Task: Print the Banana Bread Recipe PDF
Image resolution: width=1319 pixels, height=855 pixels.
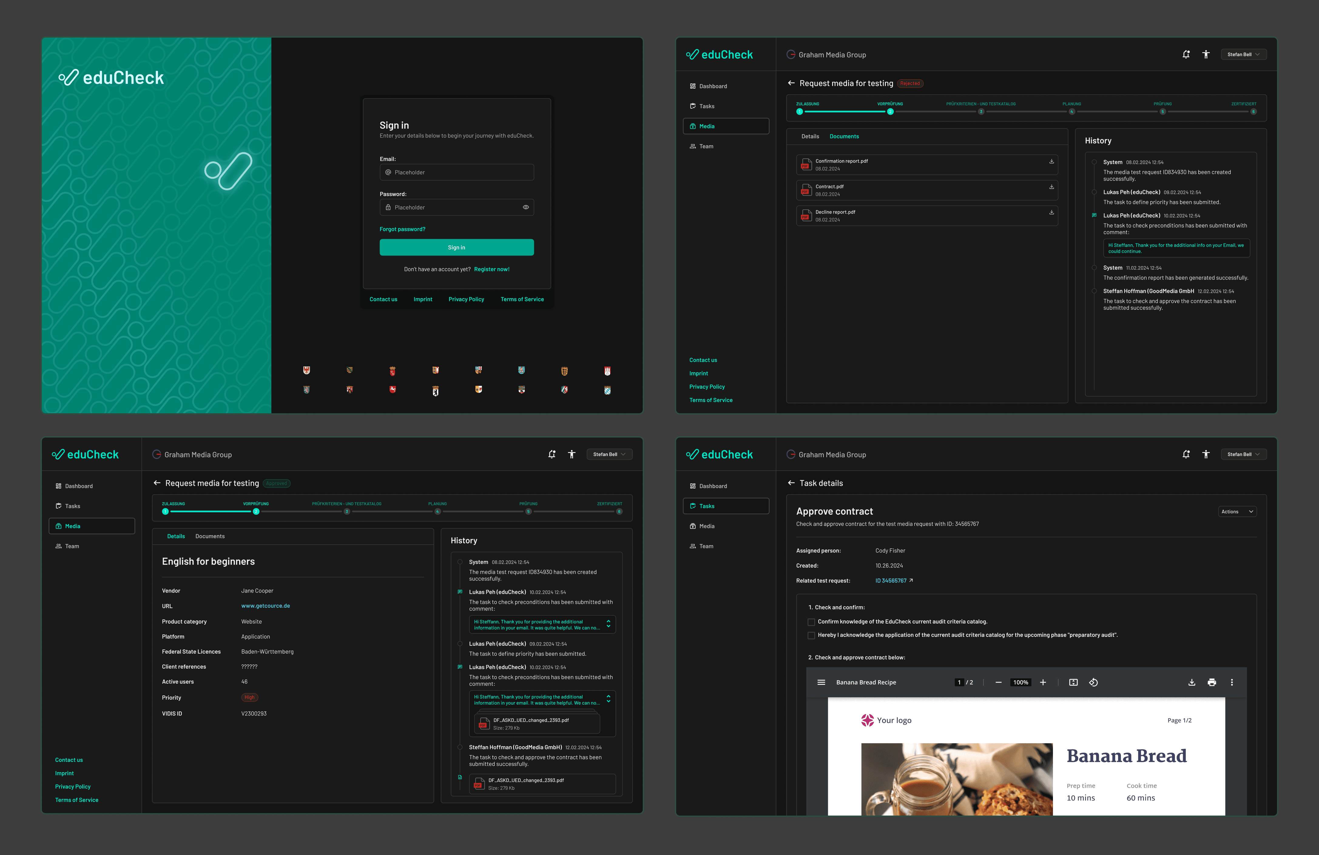Action: (x=1212, y=682)
